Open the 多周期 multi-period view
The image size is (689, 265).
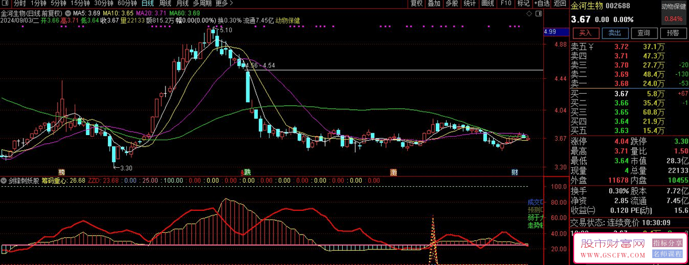tap(202, 3)
